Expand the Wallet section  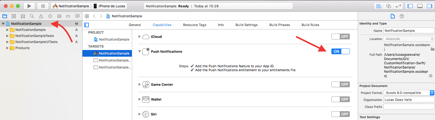(x=140, y=99)
